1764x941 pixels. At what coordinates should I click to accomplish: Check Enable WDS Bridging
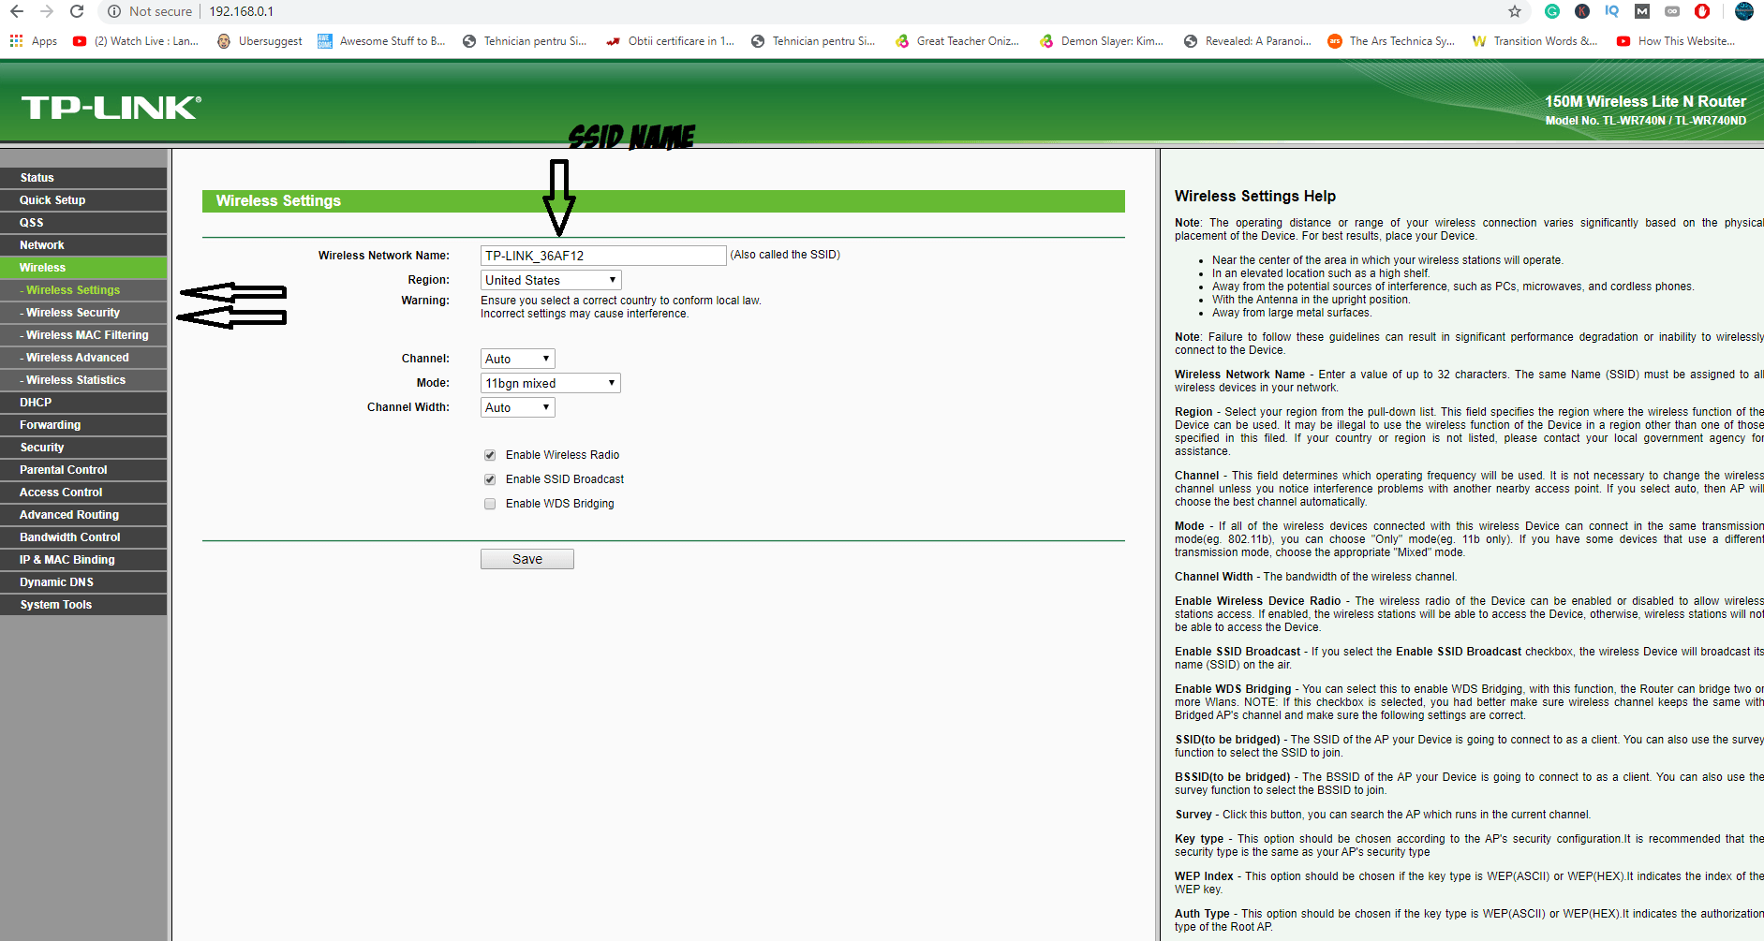click(490, 504)
